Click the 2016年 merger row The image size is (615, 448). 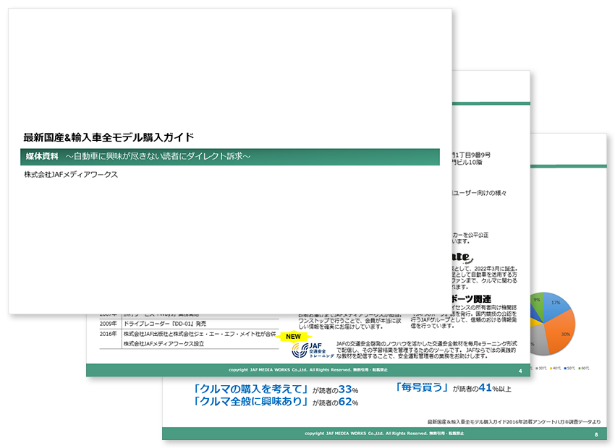coord(189,334)
